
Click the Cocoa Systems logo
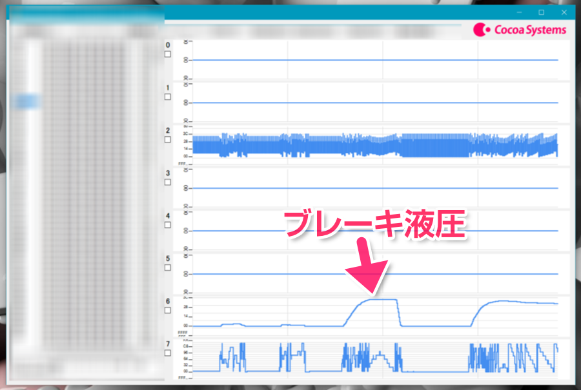tap(520, 30)
